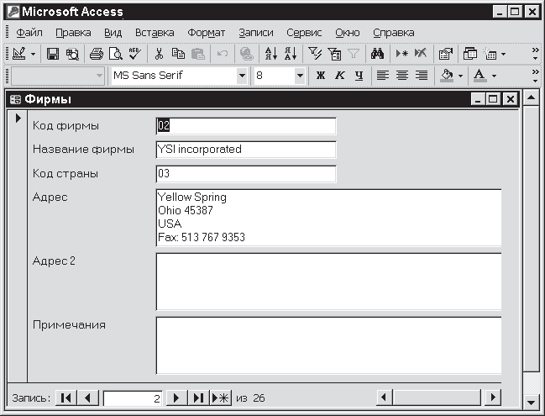545x416 pixels.
Task: Toggle underline formatting (Ч)
Action: tap(359, 76)
